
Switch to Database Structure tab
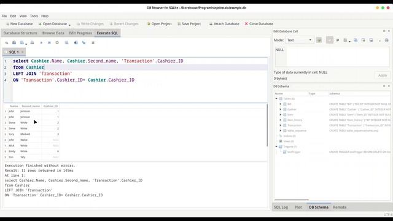click(x=20, y=33)
